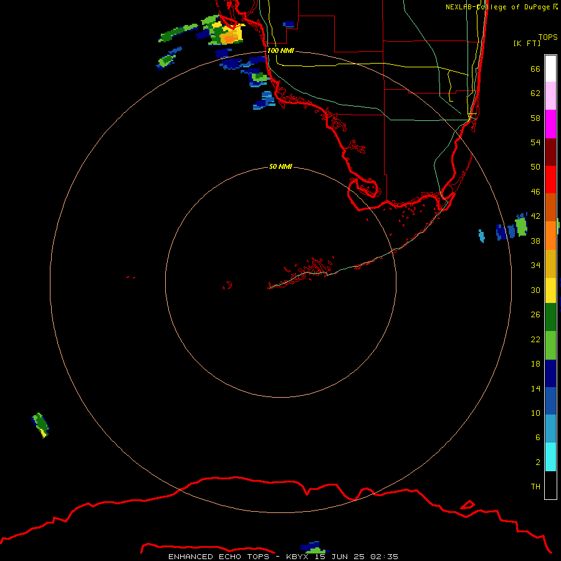The height and width of the screenshot is (561, 561).
Task: Click the light green 22 kft legend swatch
Action: 550,345
